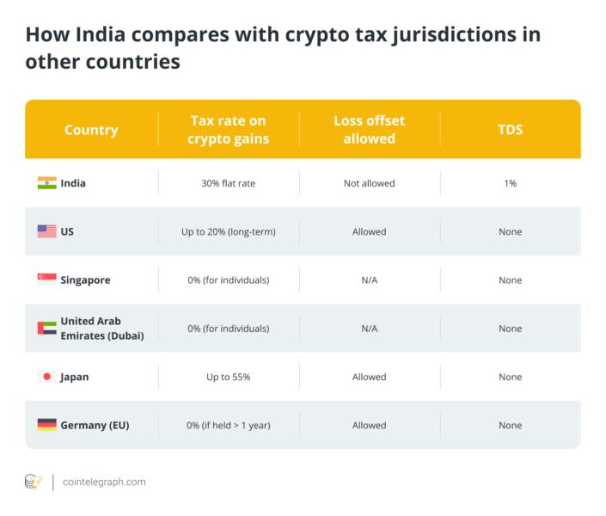Click the Germany (EU) country label

pyautogui.click(x=95, y=425)
